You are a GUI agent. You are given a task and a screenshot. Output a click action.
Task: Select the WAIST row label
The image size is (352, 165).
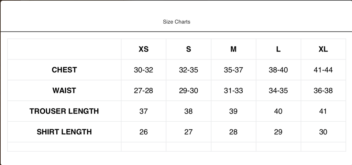pos(64,90)
